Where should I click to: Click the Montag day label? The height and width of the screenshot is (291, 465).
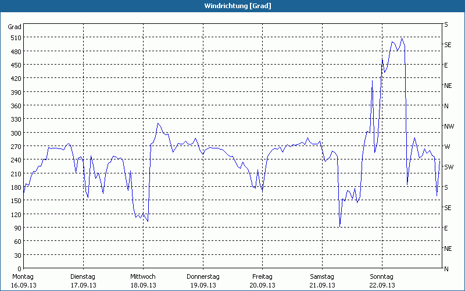pyautogui.click(x=23, y=277)
